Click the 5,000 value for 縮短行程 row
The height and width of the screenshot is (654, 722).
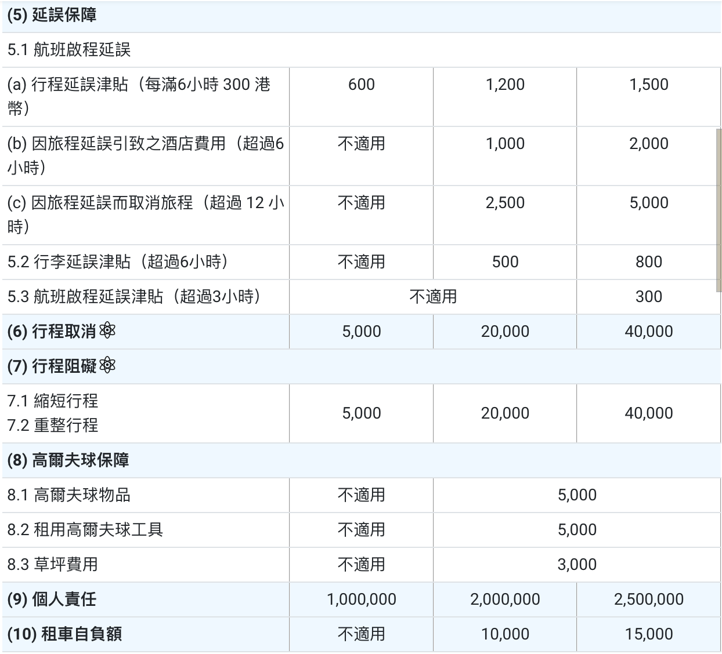point(362,413)
